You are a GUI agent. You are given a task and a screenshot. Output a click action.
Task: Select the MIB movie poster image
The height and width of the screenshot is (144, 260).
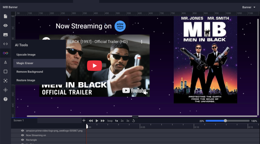click(205, 60)
